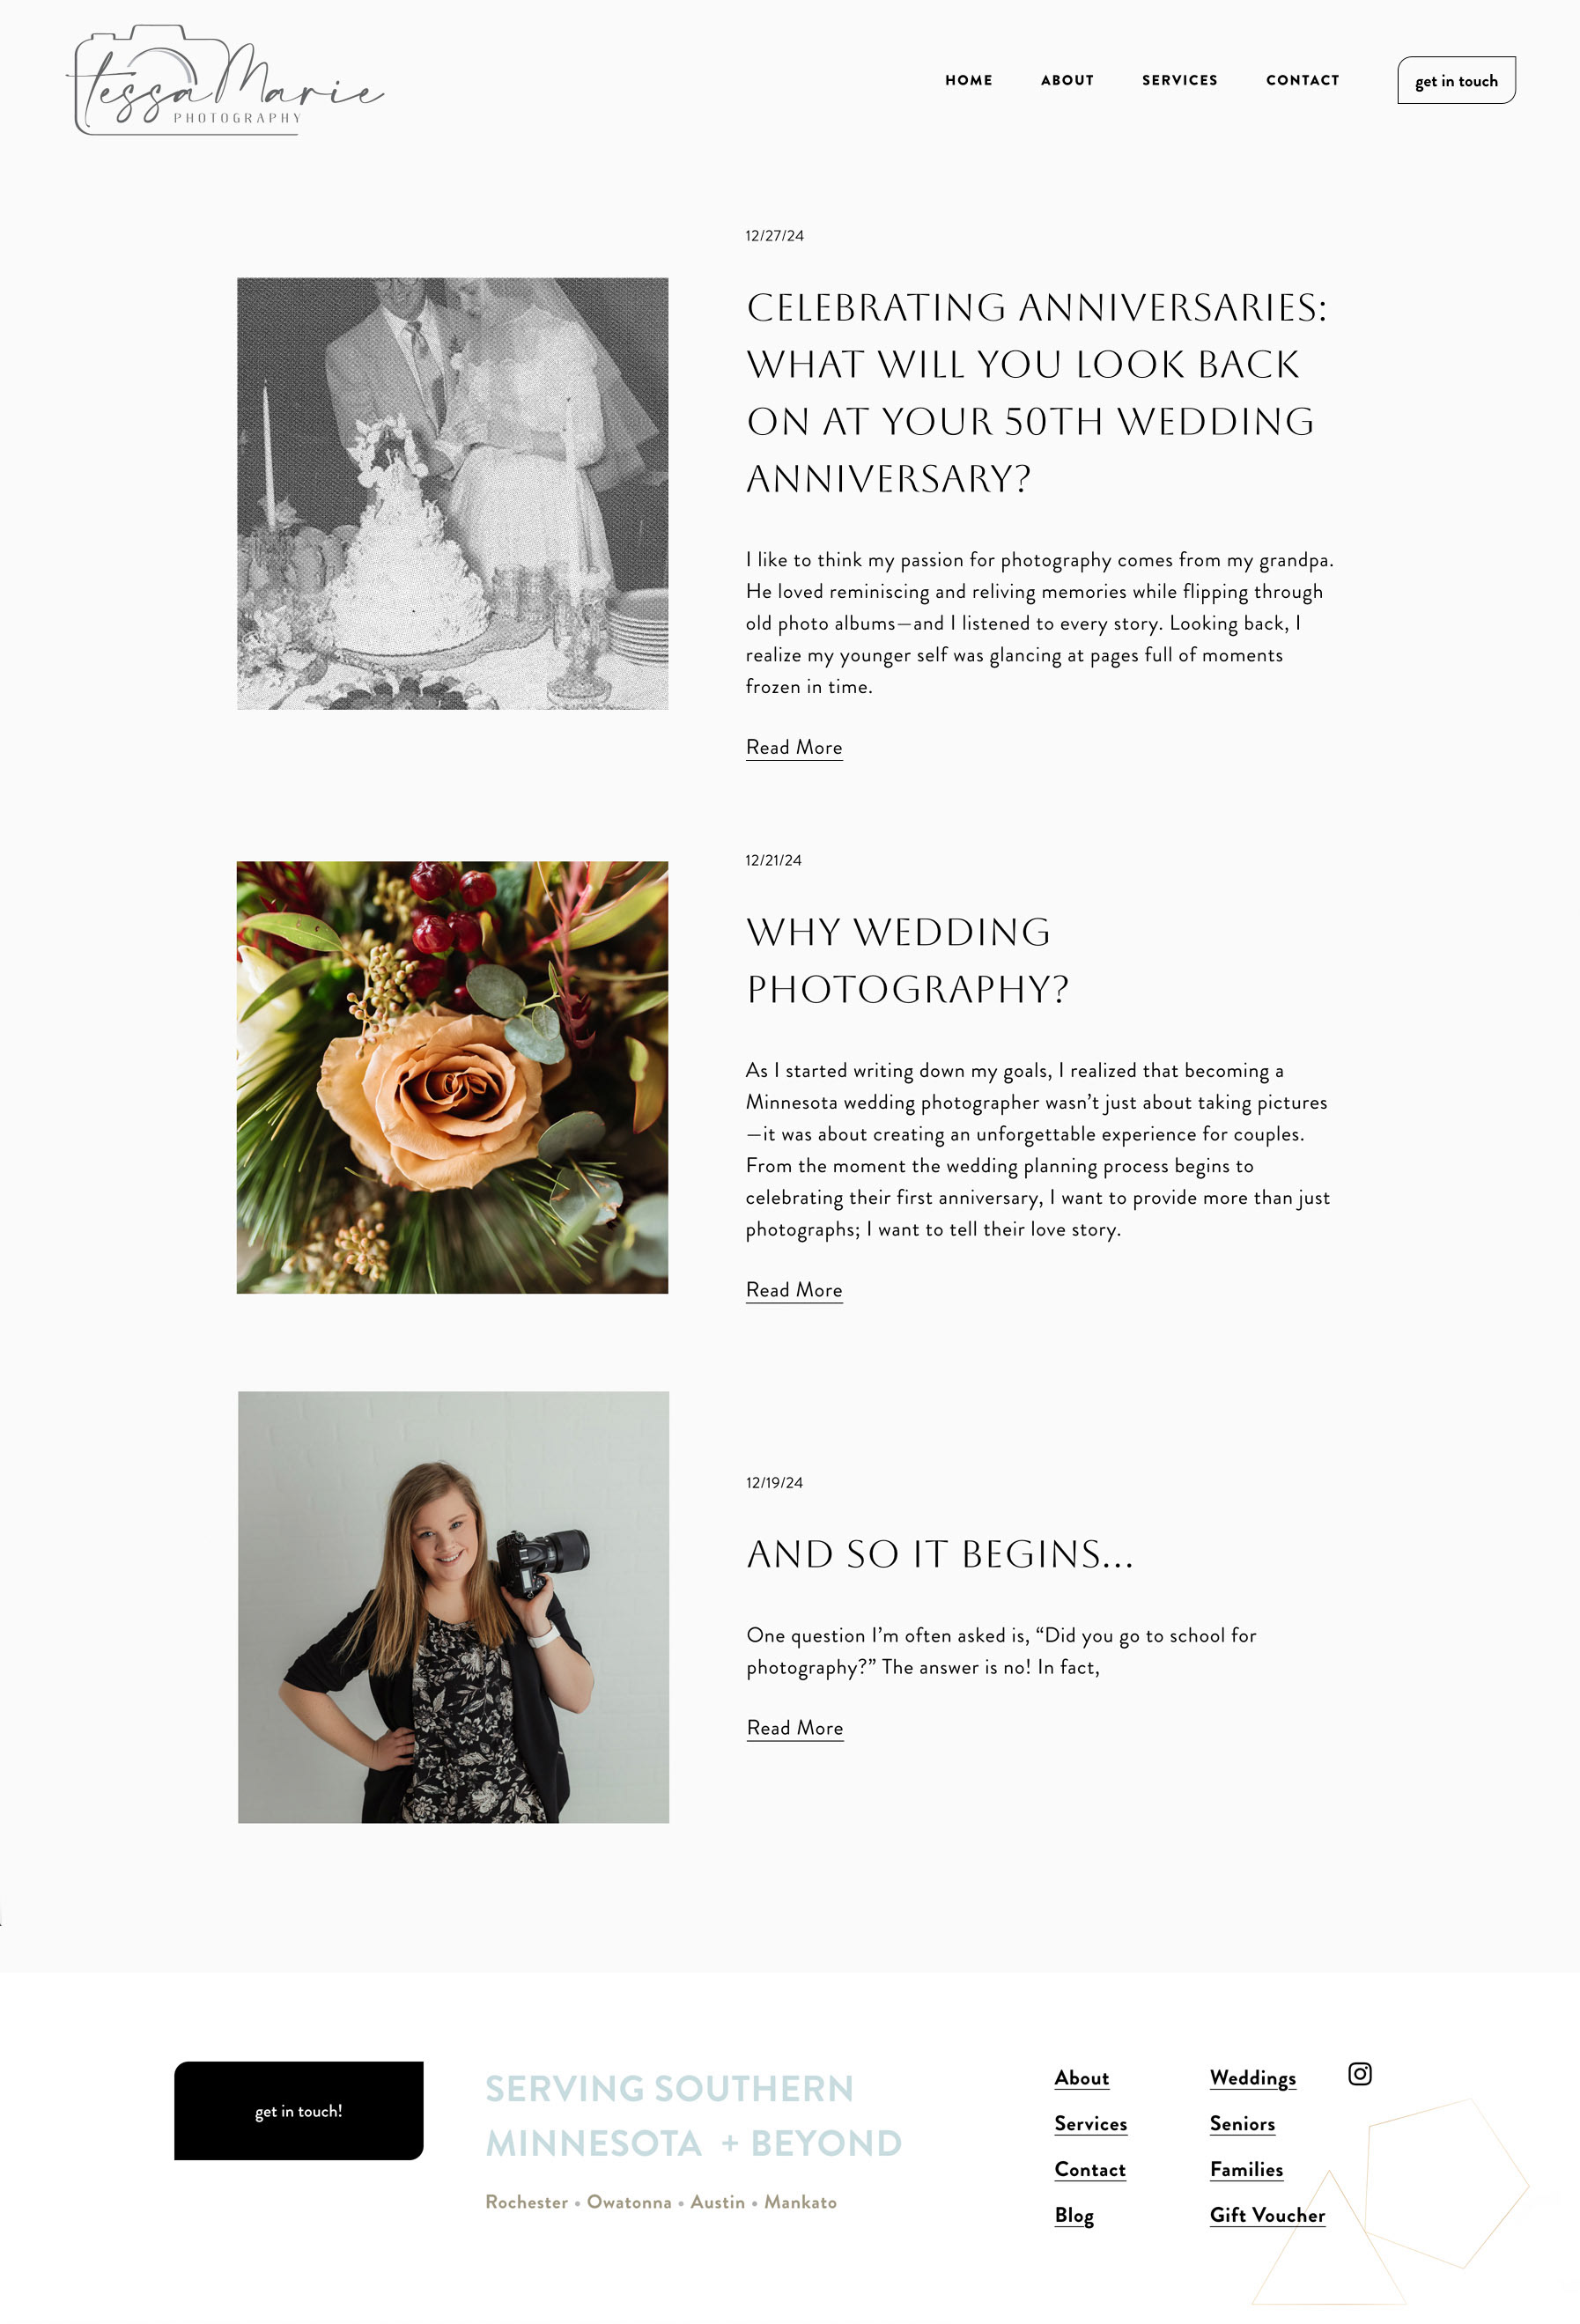
Task: Open the 'Celebrating Anniversaries' post title
Action: point(1037,393)
